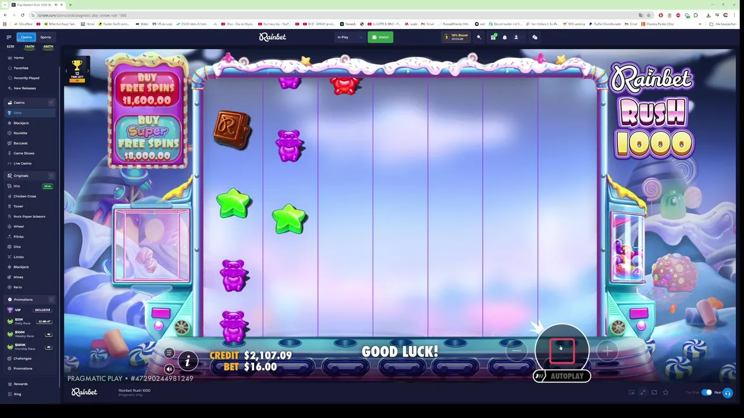Open Mines original game
This screenshot has width=744, height=418.
pyautogui.click(x=19, y=278)
